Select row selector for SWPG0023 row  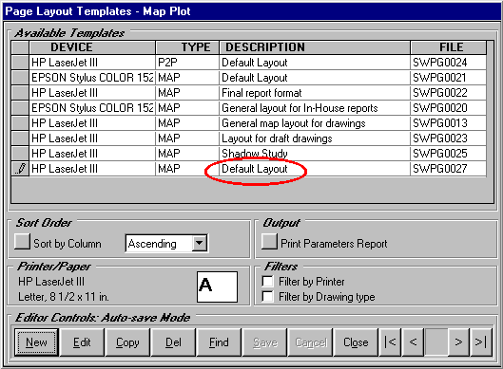click(20, 138)
